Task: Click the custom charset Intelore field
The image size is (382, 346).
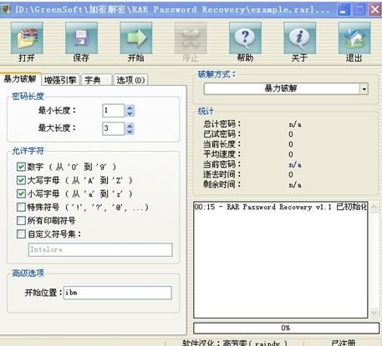Action: tap(100, 249)
